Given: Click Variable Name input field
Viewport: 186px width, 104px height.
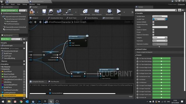Looking at the screenshot, I should [160, 16].
